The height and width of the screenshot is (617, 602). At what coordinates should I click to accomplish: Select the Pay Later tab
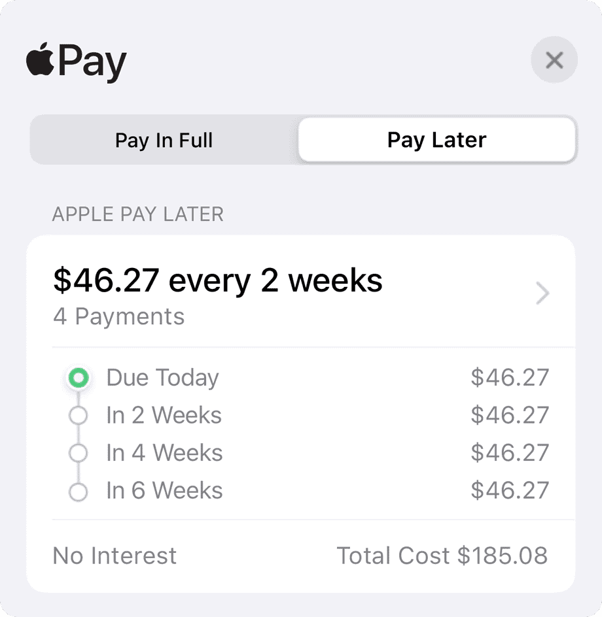pos(436,140)
